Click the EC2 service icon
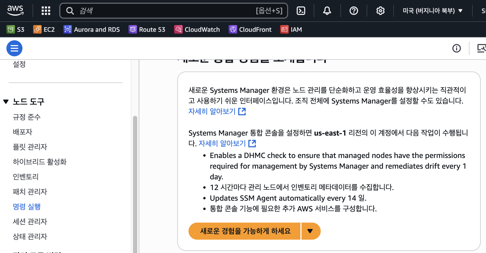 (x=37, y=29)
